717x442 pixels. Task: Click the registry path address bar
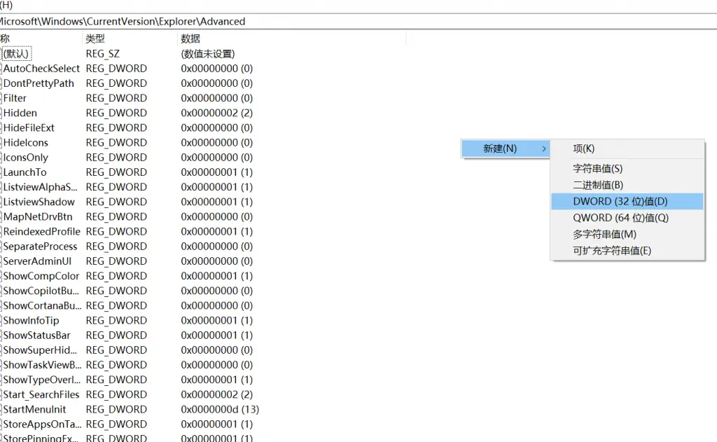(358, 22)
